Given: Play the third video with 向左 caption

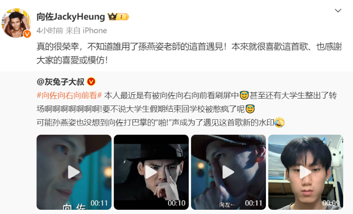Looking at the screenshot, I should 228,172.
